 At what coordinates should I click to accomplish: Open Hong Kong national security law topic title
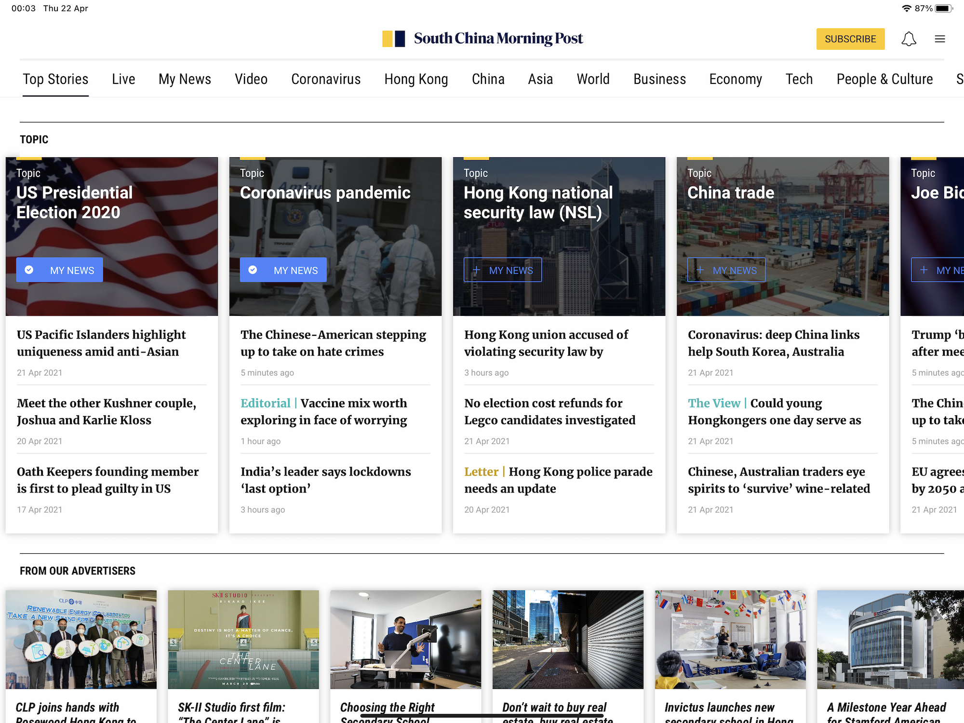[538, 203]
